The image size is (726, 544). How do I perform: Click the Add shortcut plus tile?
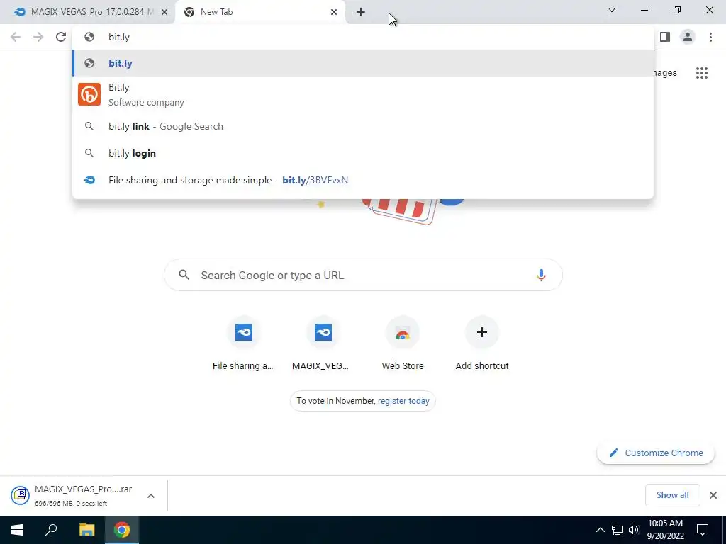point(482,345)
